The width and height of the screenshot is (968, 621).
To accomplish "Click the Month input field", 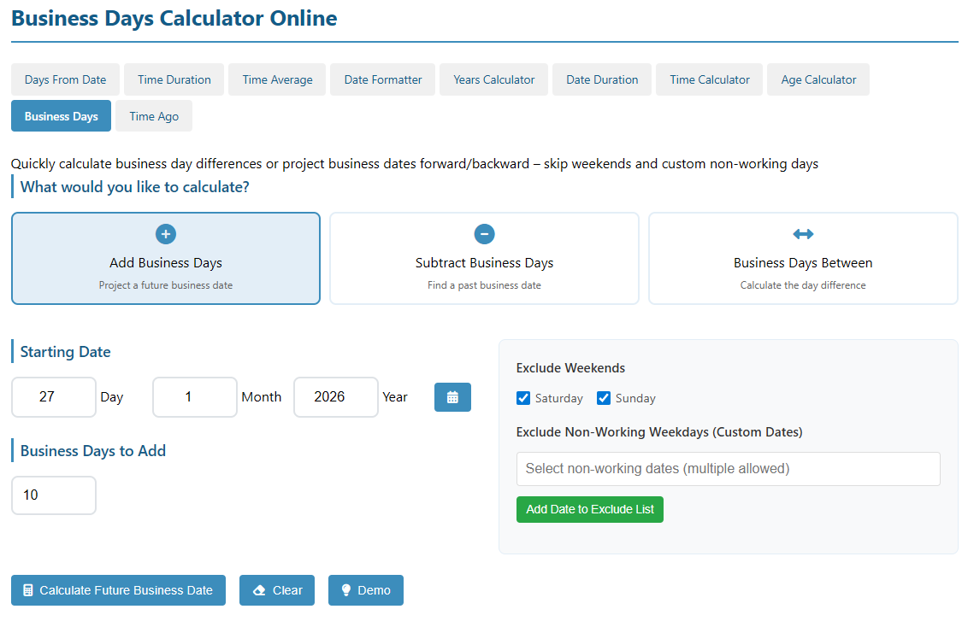I will [x=195, y=397].
